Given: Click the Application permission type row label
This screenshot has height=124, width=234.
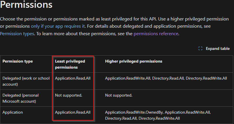Looking at the screenshot, I should click(13, 112).
